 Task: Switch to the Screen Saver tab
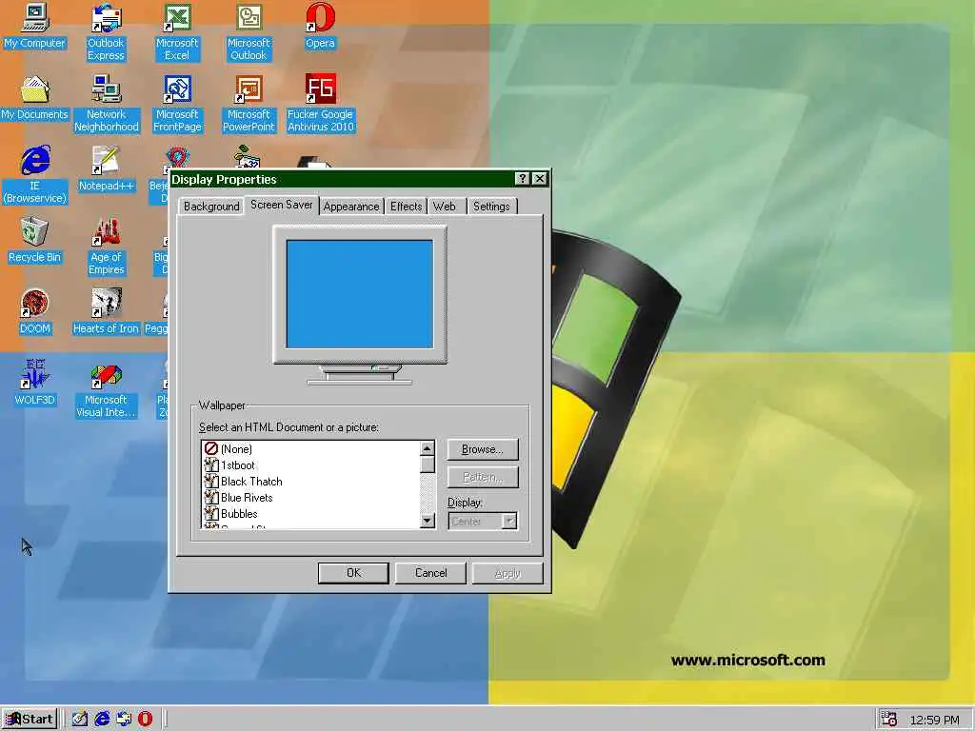281,205
